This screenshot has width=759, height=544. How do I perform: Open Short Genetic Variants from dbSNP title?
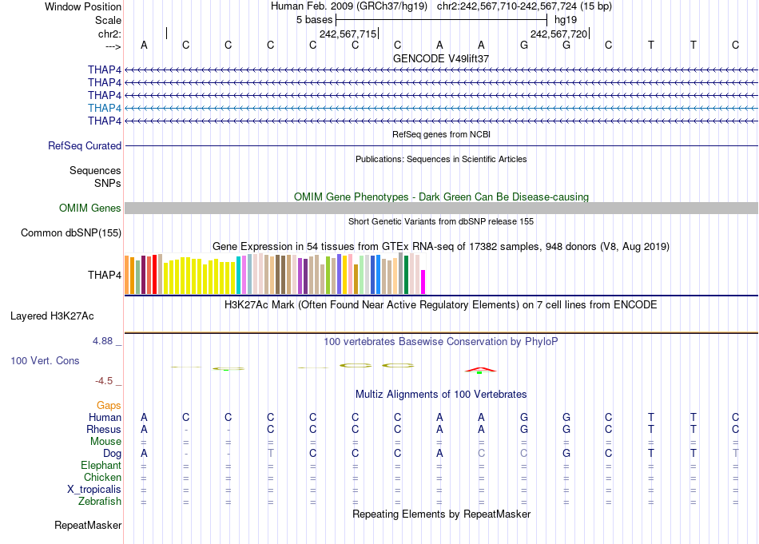[441, 221]
